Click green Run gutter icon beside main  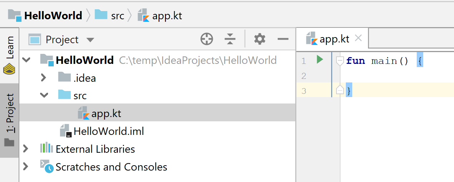[x=320, y=60]
